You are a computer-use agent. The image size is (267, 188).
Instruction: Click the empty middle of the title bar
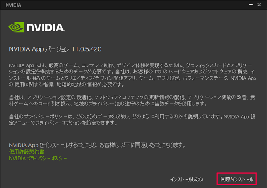pos(133,5)
